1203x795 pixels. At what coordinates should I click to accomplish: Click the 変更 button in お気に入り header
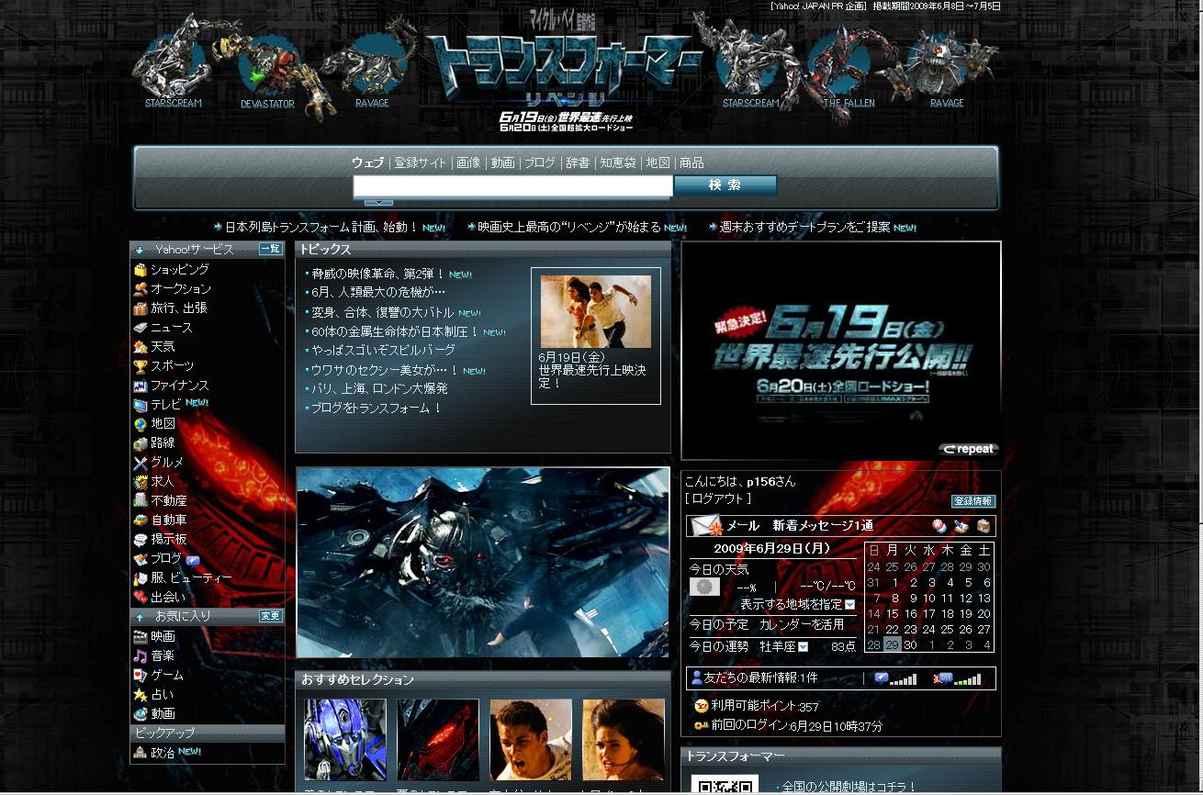click(270, 616)
